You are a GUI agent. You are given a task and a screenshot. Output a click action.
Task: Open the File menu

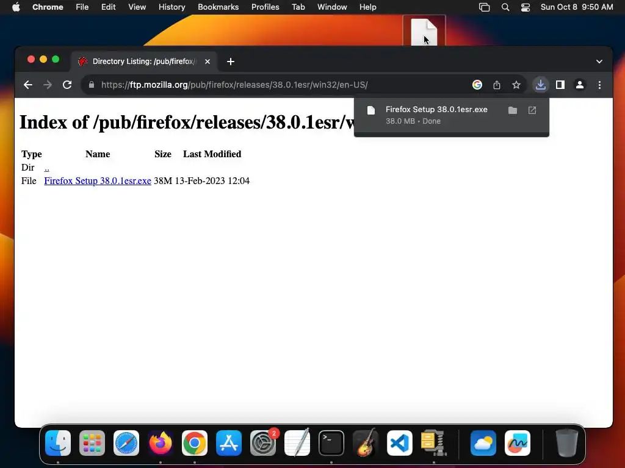(x=82, y=7)
